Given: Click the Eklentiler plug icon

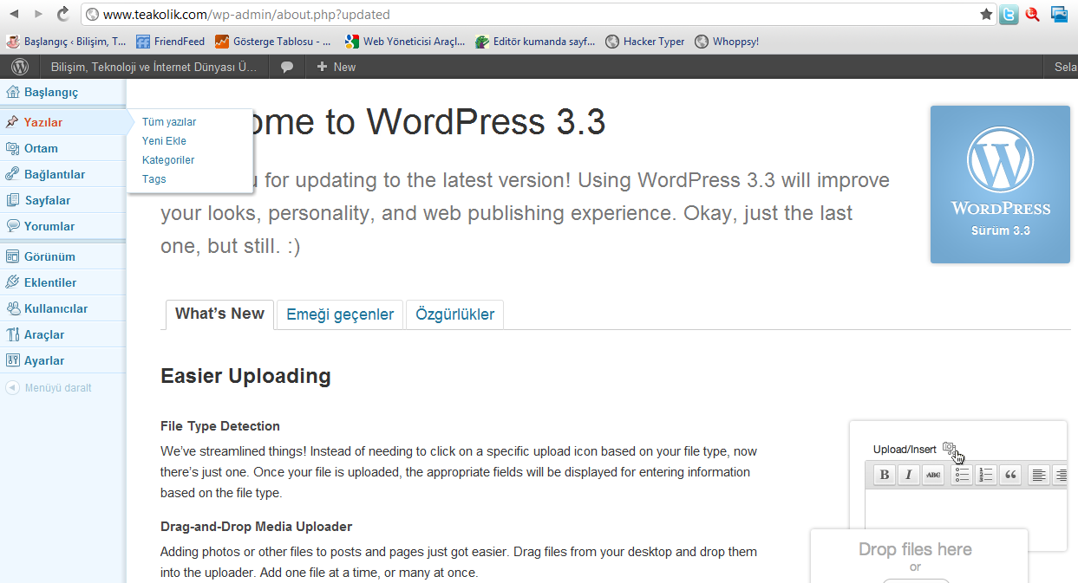Looking at the screenshot, I should (x=12, y=282).
